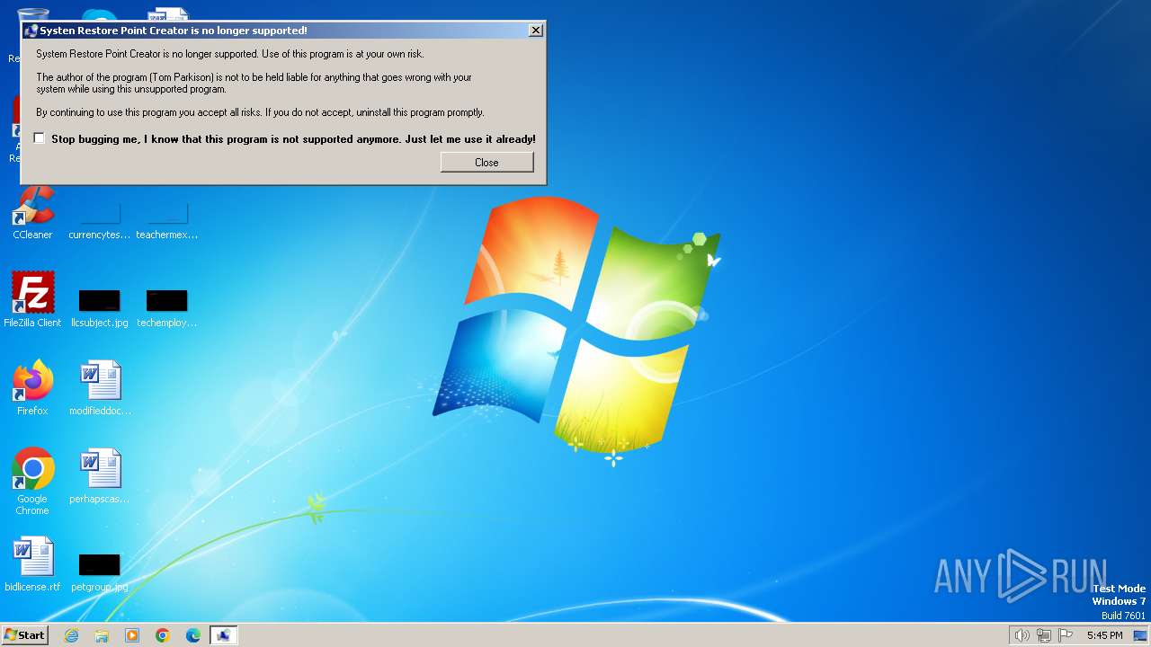1151x647 pixels.
Task: Open Windows Media Player from the taskbar
Action: point(132,635)
